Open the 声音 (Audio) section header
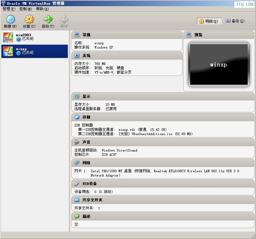The image size is (256, 239). tap(163, 142)
